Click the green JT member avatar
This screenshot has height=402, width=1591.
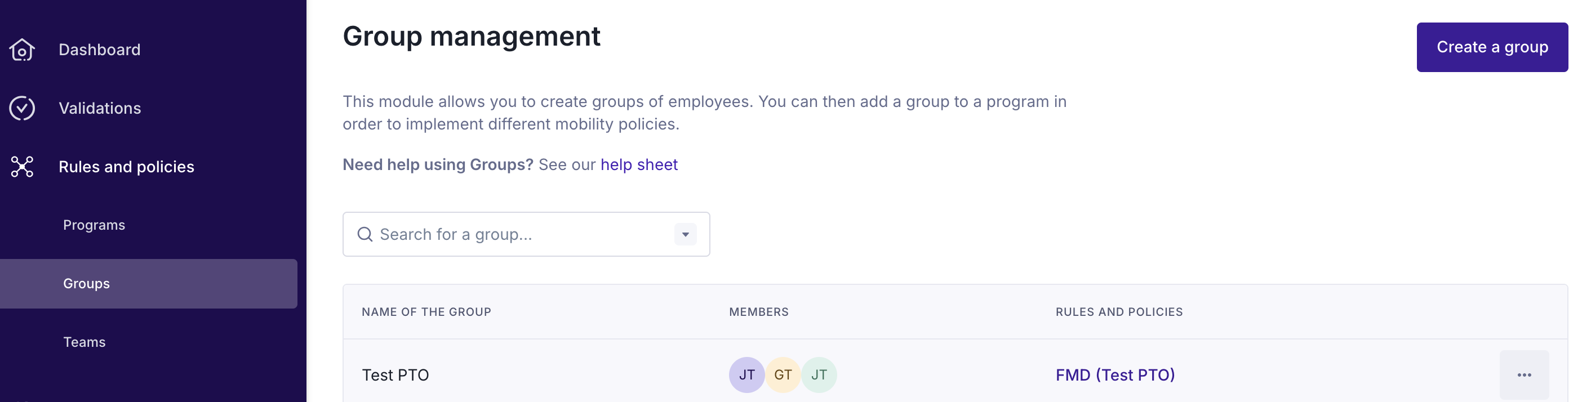tap(820, 375)
